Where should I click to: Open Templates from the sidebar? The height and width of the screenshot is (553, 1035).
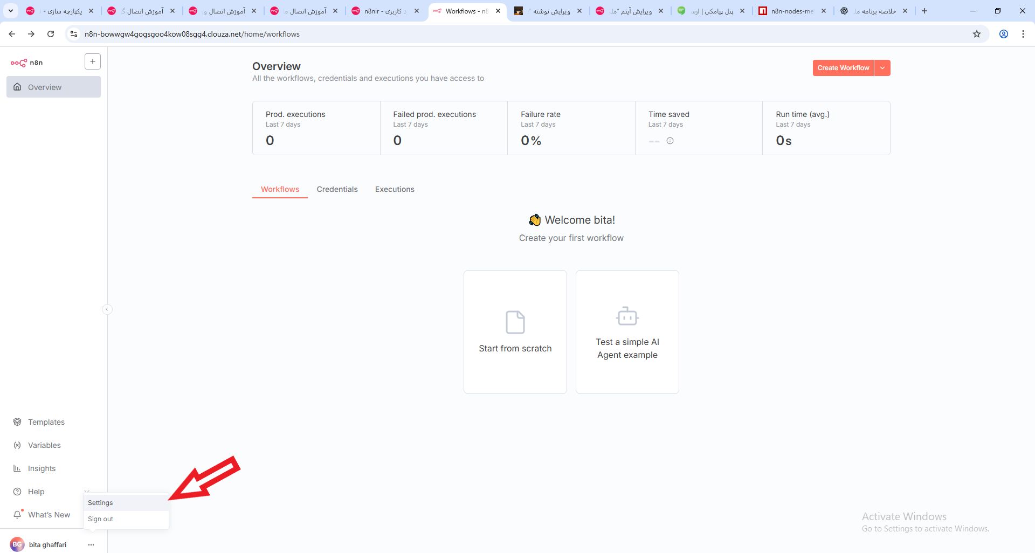[x=46, y=422]
